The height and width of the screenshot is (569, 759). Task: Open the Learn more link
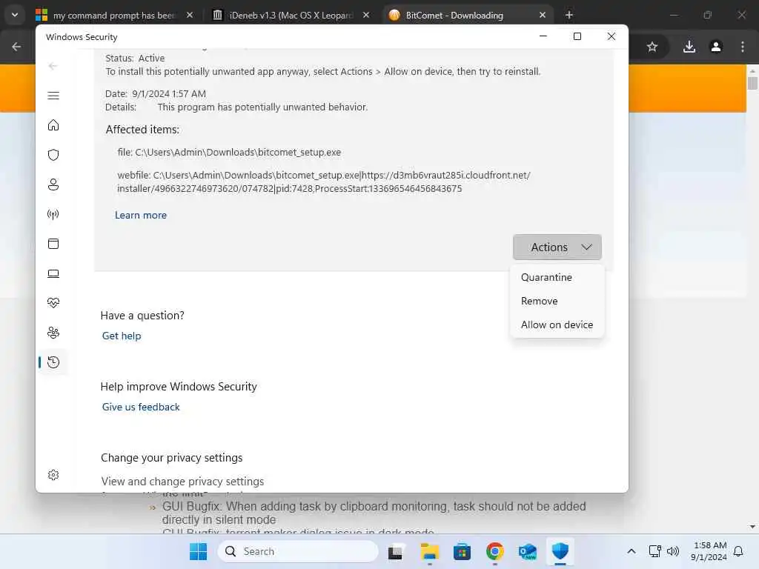[141, 215]
